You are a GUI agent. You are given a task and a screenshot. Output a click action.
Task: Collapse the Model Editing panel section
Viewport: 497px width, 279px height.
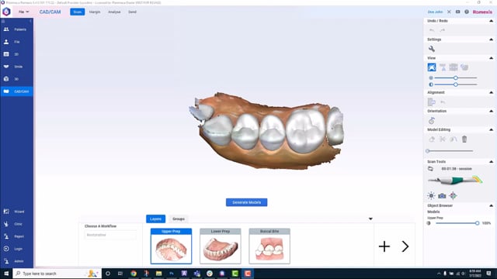tap(491, 129)
